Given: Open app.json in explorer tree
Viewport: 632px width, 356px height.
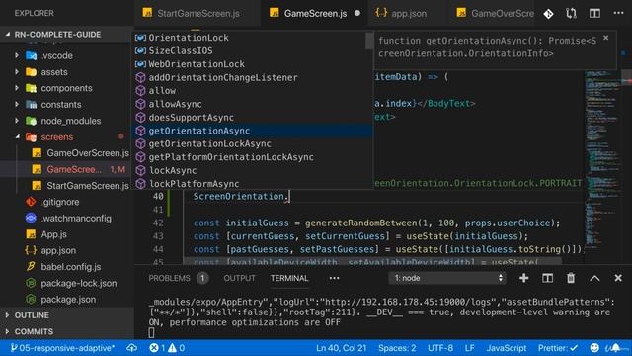Looking at the screenshot, I should tap(67, 250).
